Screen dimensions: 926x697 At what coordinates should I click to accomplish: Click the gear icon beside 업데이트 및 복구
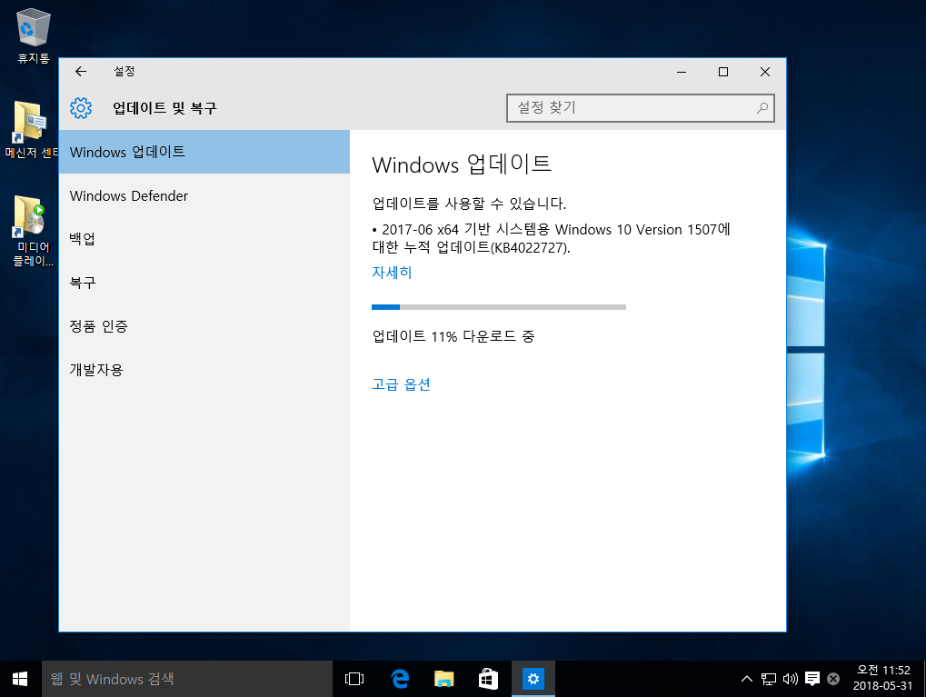click(x=81, y=108)
